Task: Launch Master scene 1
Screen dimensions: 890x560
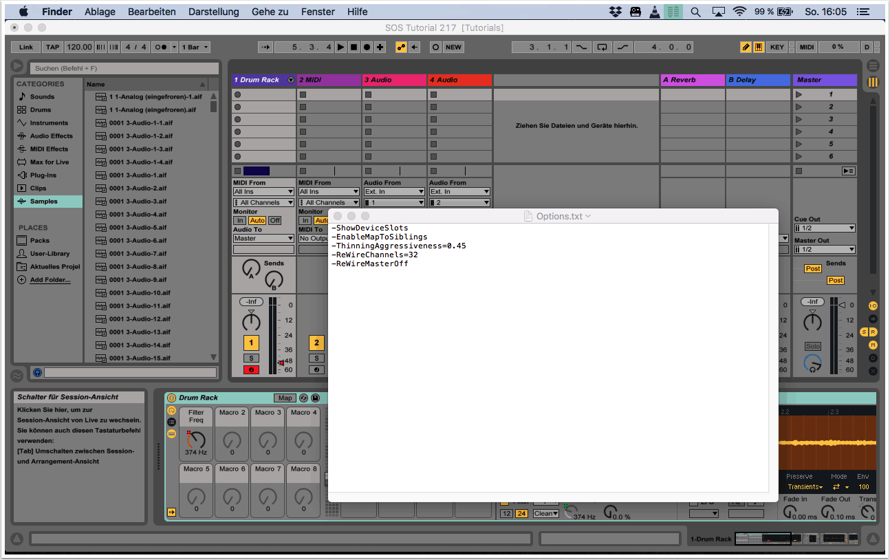Action: 799,95
